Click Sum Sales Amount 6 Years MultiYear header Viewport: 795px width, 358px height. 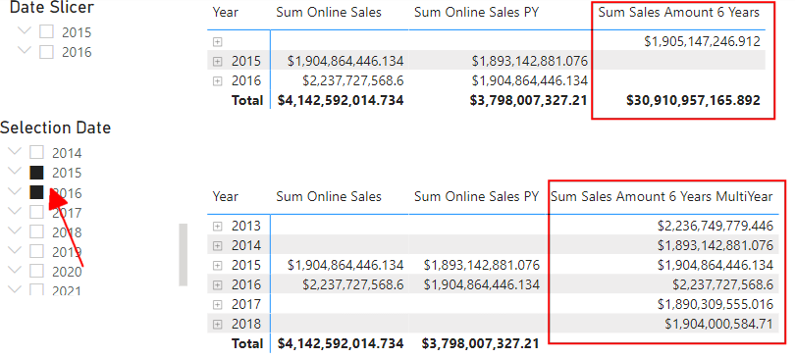click(x=662, y=196)
